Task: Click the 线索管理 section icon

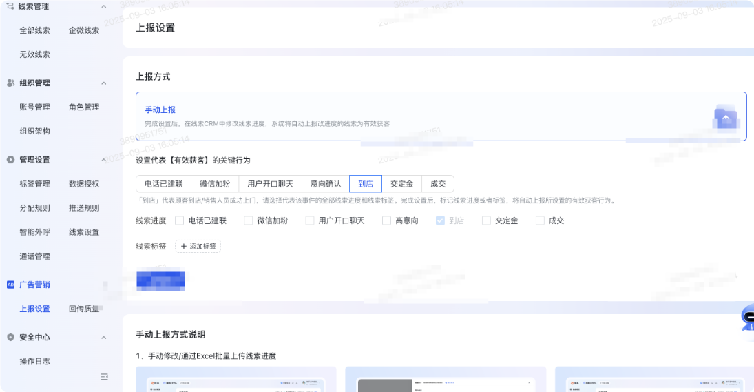Action: [x=10, y=6]
